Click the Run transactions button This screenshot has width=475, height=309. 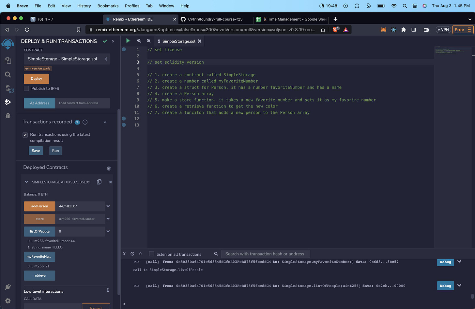(x=55, y=151)
